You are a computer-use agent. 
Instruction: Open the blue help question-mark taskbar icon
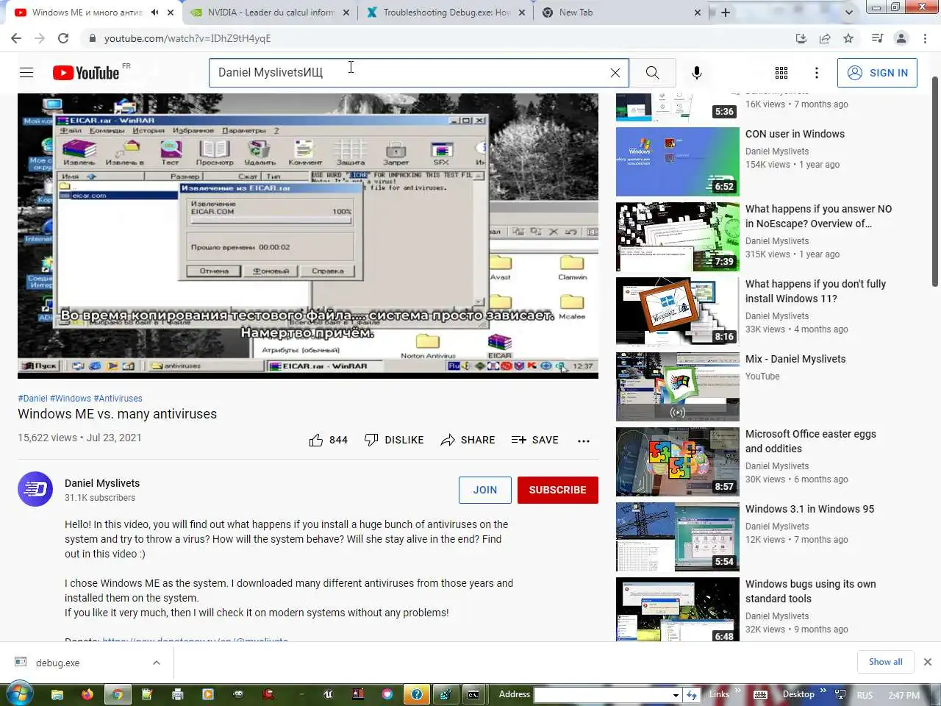(416, 693)
